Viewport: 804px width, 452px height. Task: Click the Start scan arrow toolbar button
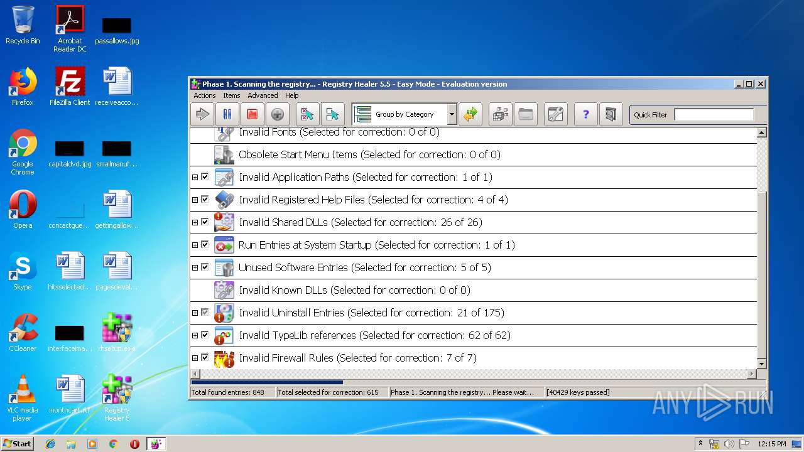(x=202, y=114)
